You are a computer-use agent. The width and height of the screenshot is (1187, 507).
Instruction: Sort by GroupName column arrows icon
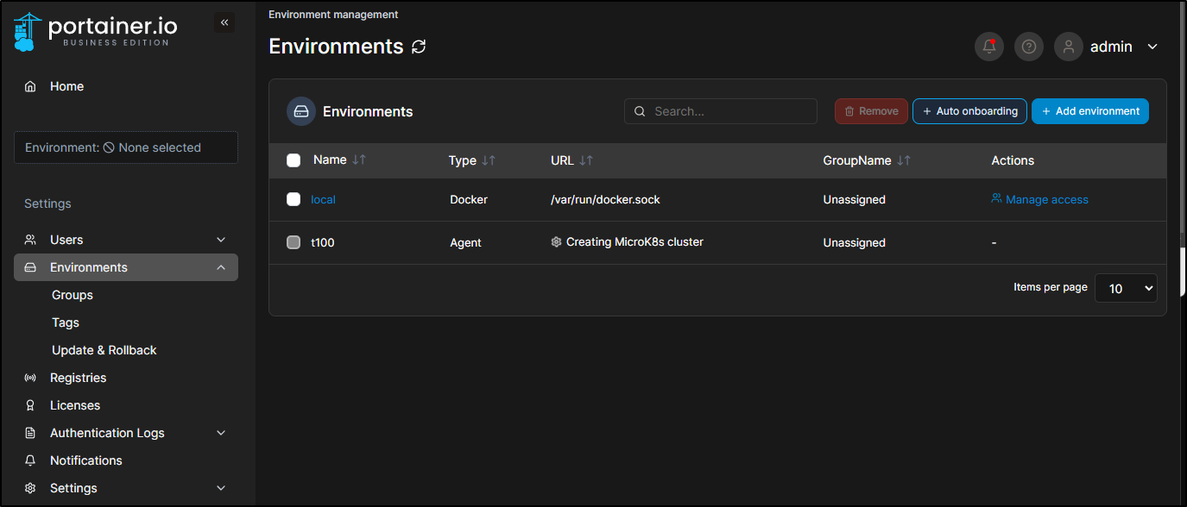click(904, 160)
